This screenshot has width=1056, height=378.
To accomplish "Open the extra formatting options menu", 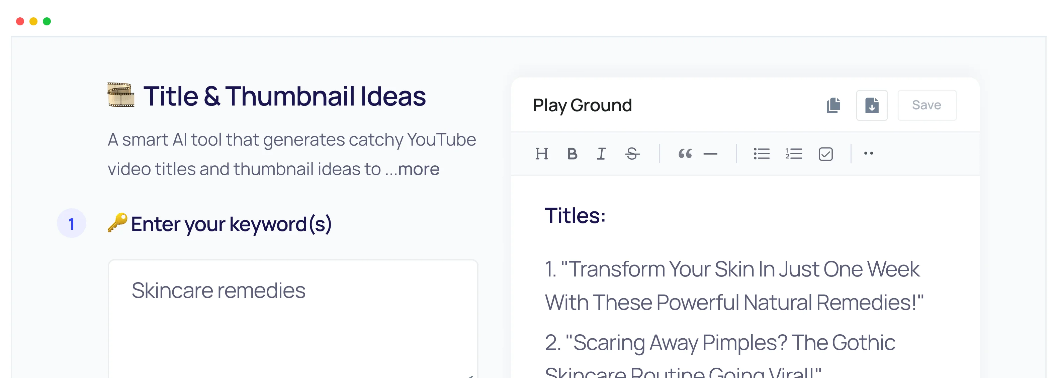I will [868, 153].
